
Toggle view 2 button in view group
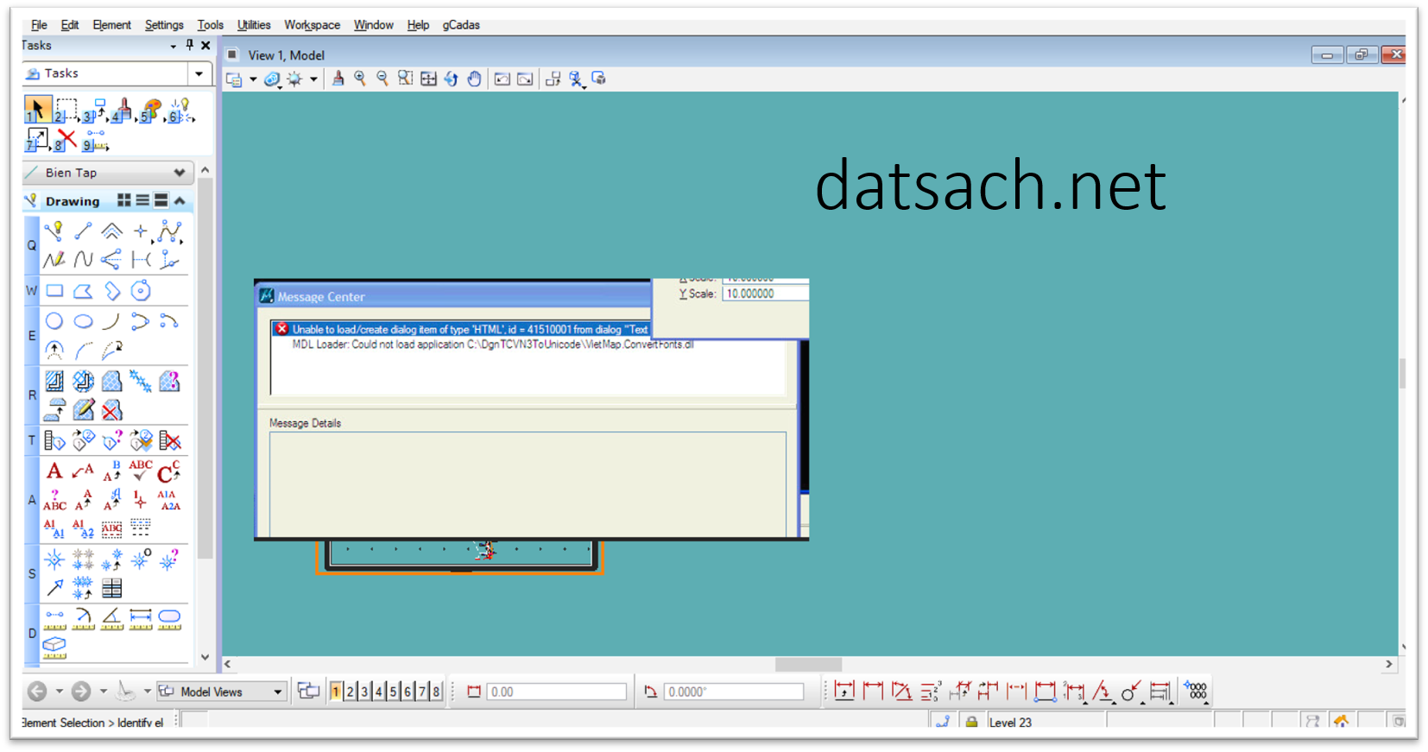[350, 692]
